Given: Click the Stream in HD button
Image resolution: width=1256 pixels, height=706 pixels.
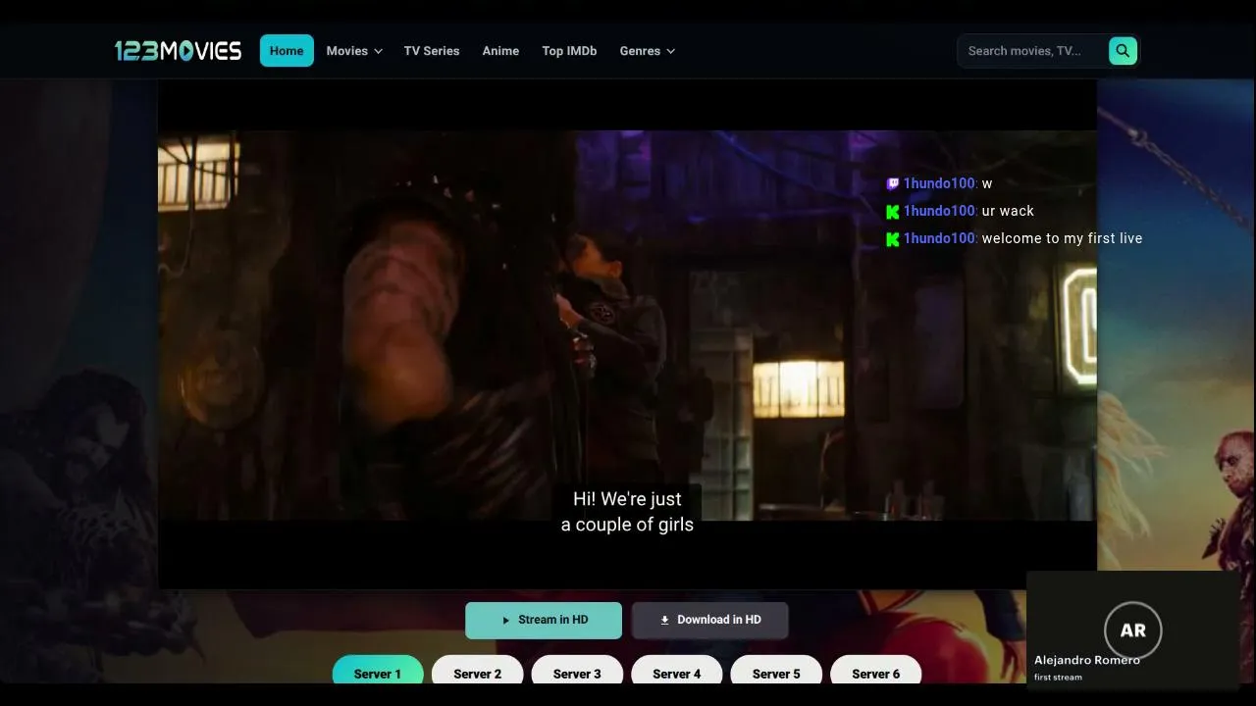Looking at the screenshot, I should click(544, 621).
